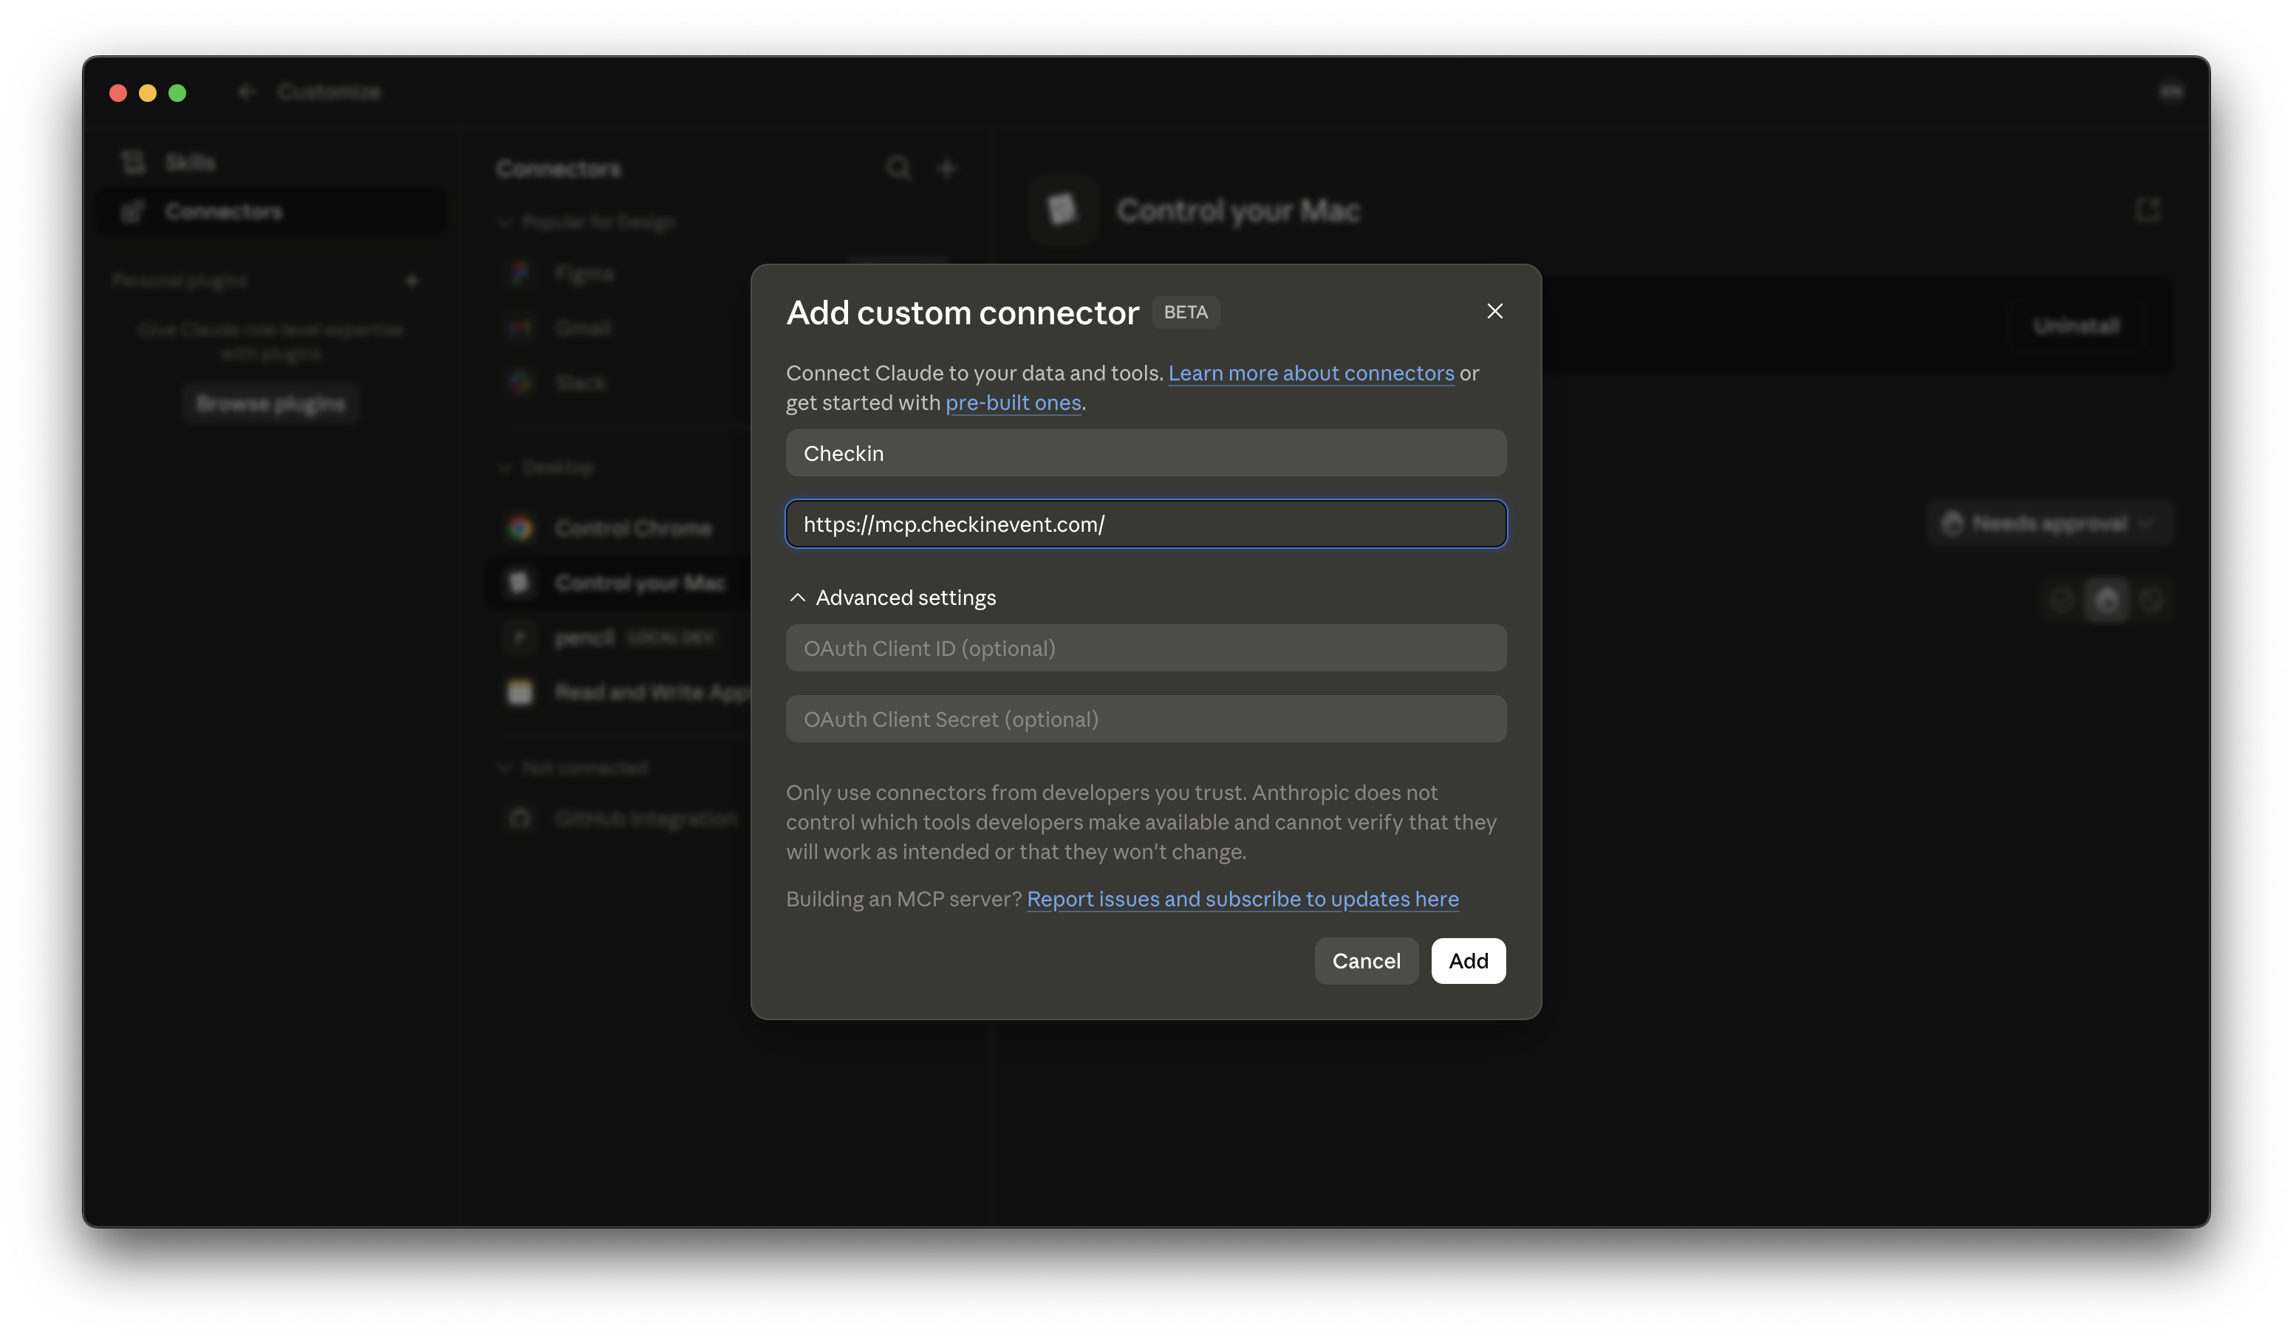Collapse the Desktop connectors group
Image resolution: width=2293 pixels, height=1337 pixels.
point(546,468)
